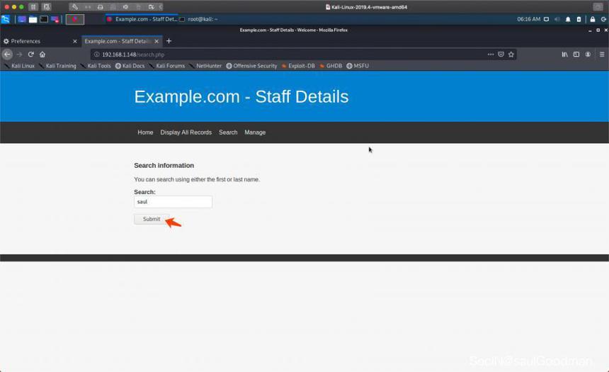Screen dimensions: 609x372
Task: Open the Kali Tools bookmark
Action: (96, 66)
